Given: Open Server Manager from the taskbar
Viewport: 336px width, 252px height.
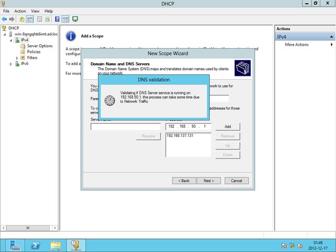Looking at the screenshot, I should (15, 245).
